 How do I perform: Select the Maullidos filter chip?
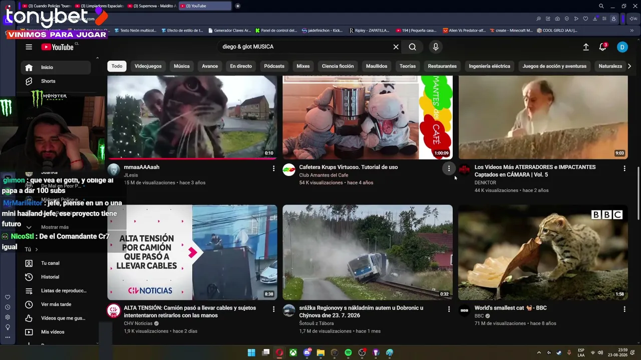pyautogui.click(x=377, y=66)
